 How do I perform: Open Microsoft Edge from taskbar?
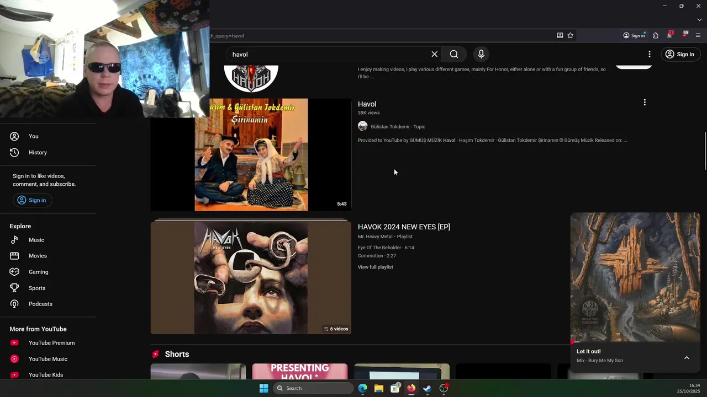pyautogui.click(x=362, y=388)
